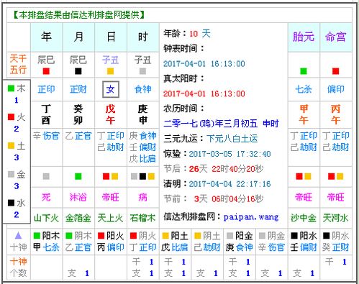Click the age value 10 天
359x284 pixels.
tap(200, 34)
